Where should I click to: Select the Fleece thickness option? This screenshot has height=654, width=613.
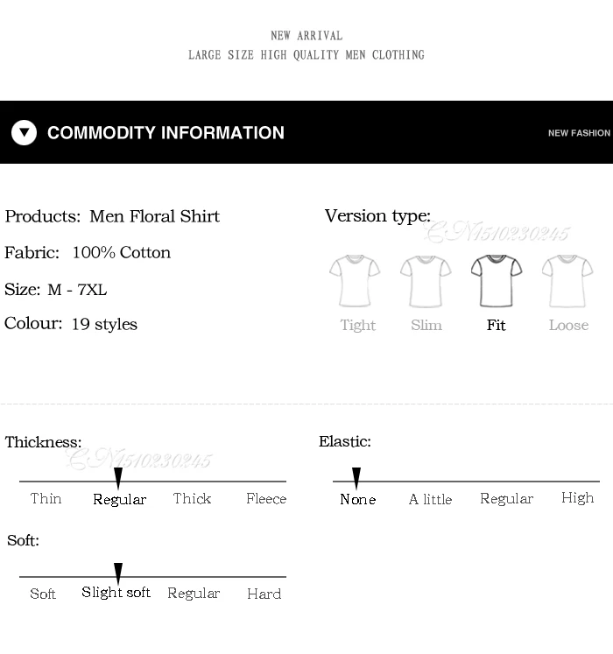pos(266,498)
